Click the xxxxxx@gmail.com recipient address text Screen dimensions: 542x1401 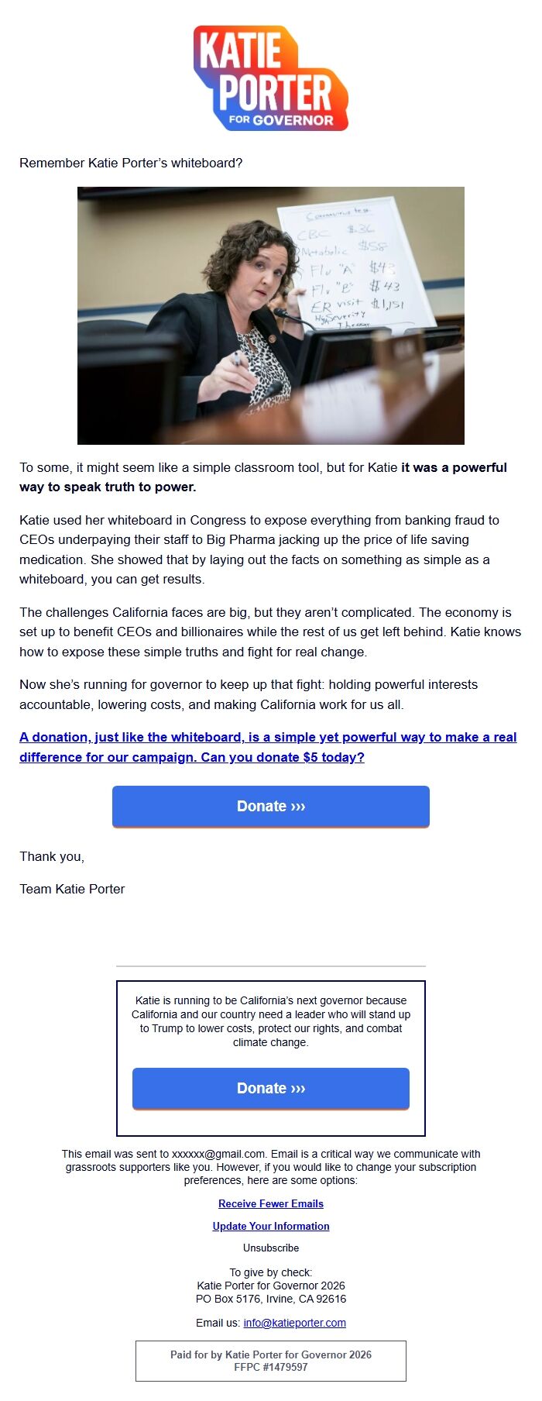218,1154
